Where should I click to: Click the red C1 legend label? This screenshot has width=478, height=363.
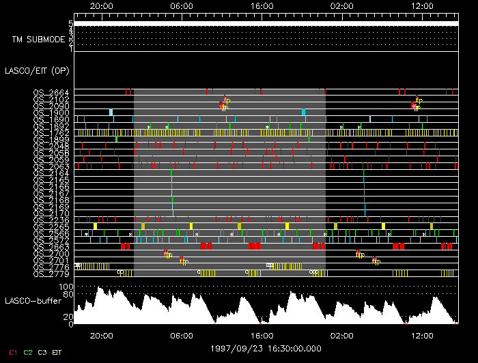pyautogui.click(x=12, y=352)
